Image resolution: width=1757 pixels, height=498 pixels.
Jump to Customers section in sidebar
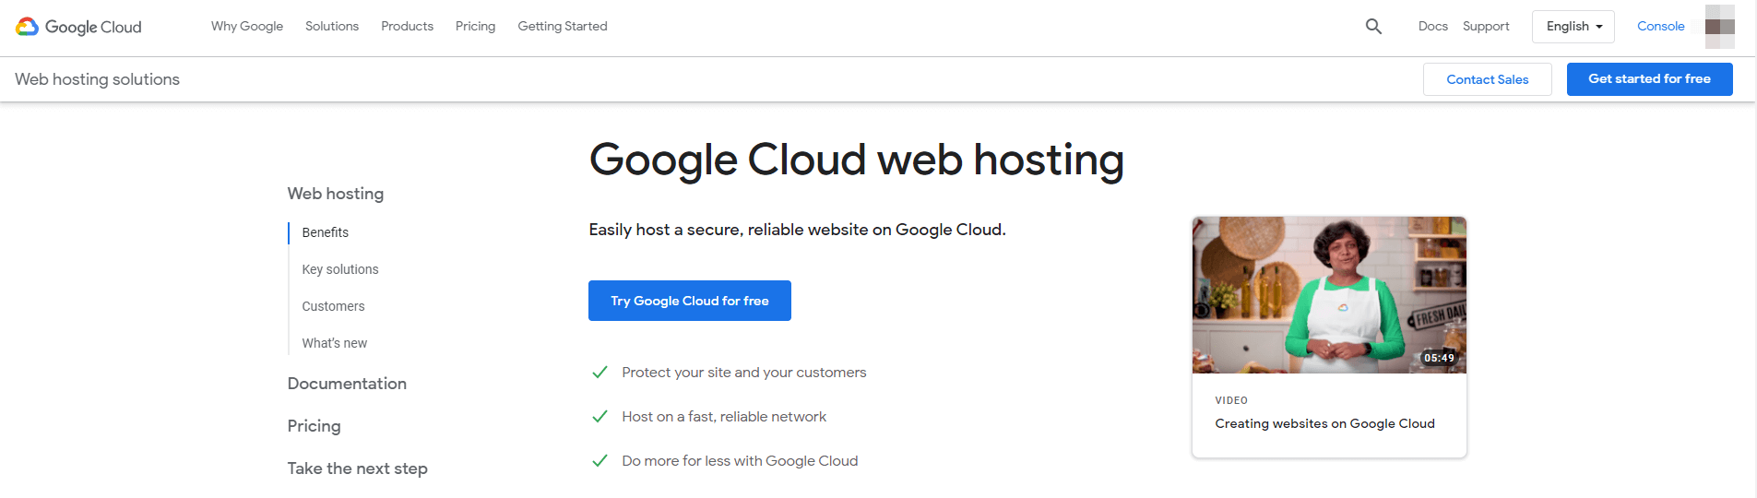333,306
